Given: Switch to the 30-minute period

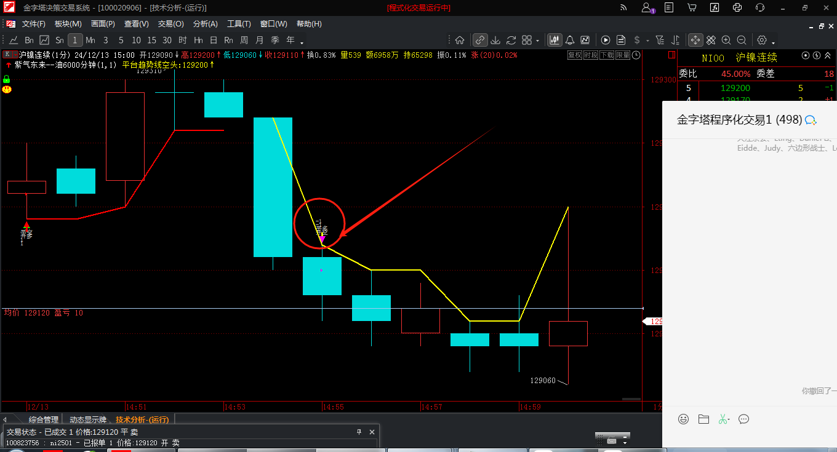Looking at the screenshot, I should tap(167, 40).
